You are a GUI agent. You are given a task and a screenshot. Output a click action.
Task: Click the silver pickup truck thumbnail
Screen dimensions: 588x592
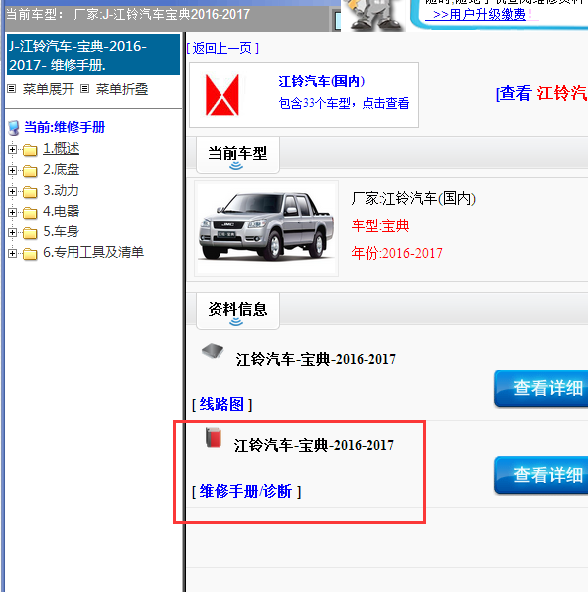[266, 228]
